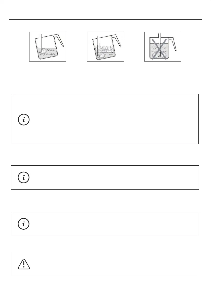
Task: Select the first tilted milk jug illustration
Action: pyautogui.click(x=48, y=47)
